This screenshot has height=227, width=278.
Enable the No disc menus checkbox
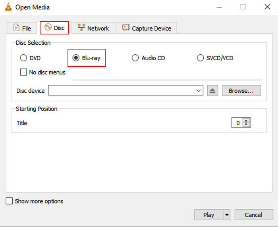click(x=23, y=72)
